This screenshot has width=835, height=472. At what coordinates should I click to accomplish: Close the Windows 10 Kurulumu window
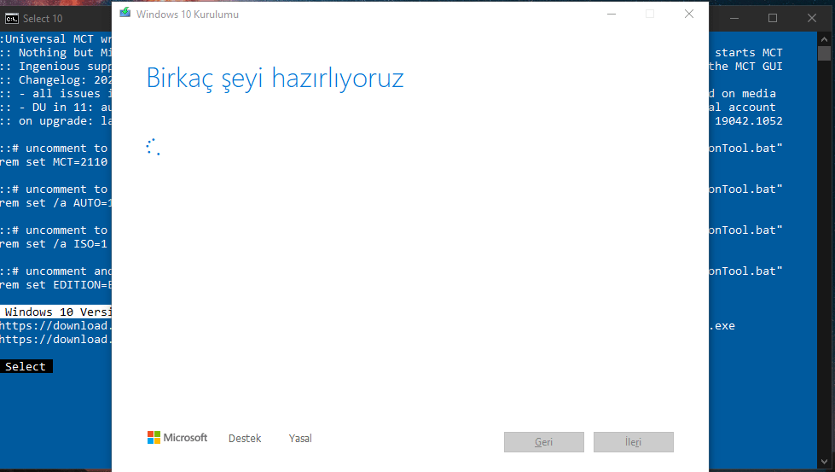689,14
